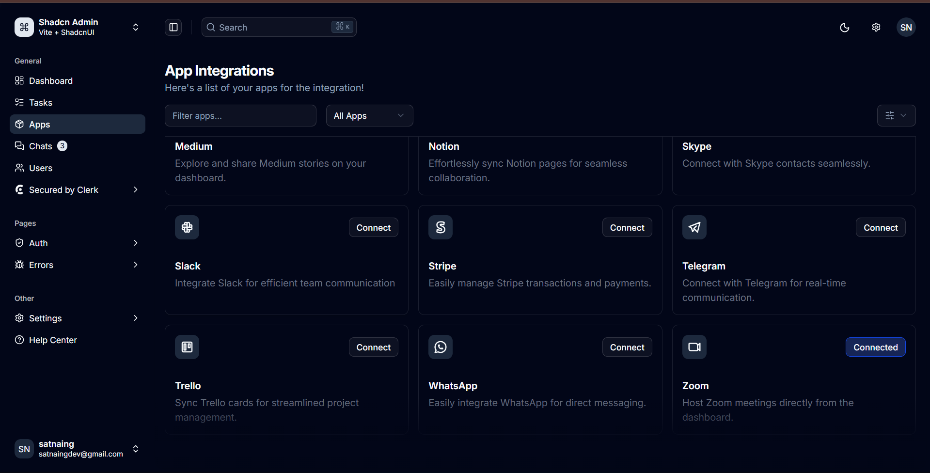Click the Telegram card title
Viewport: 930px width, 473px height.
point(704,266)
